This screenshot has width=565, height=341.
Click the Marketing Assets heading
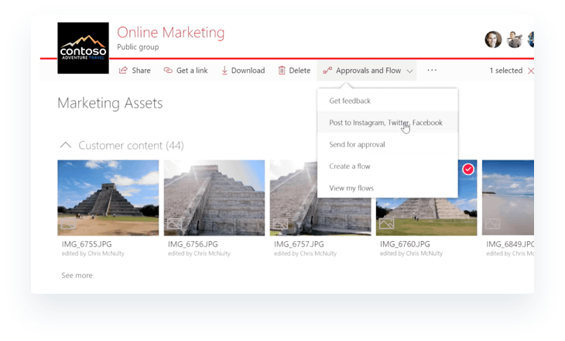[x=110, y=103]
